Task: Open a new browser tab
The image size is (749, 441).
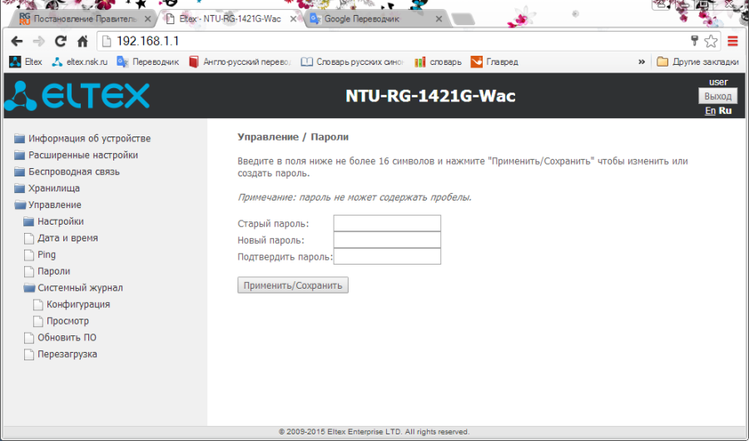Action: pyautogui.click(x=463, y=20)
